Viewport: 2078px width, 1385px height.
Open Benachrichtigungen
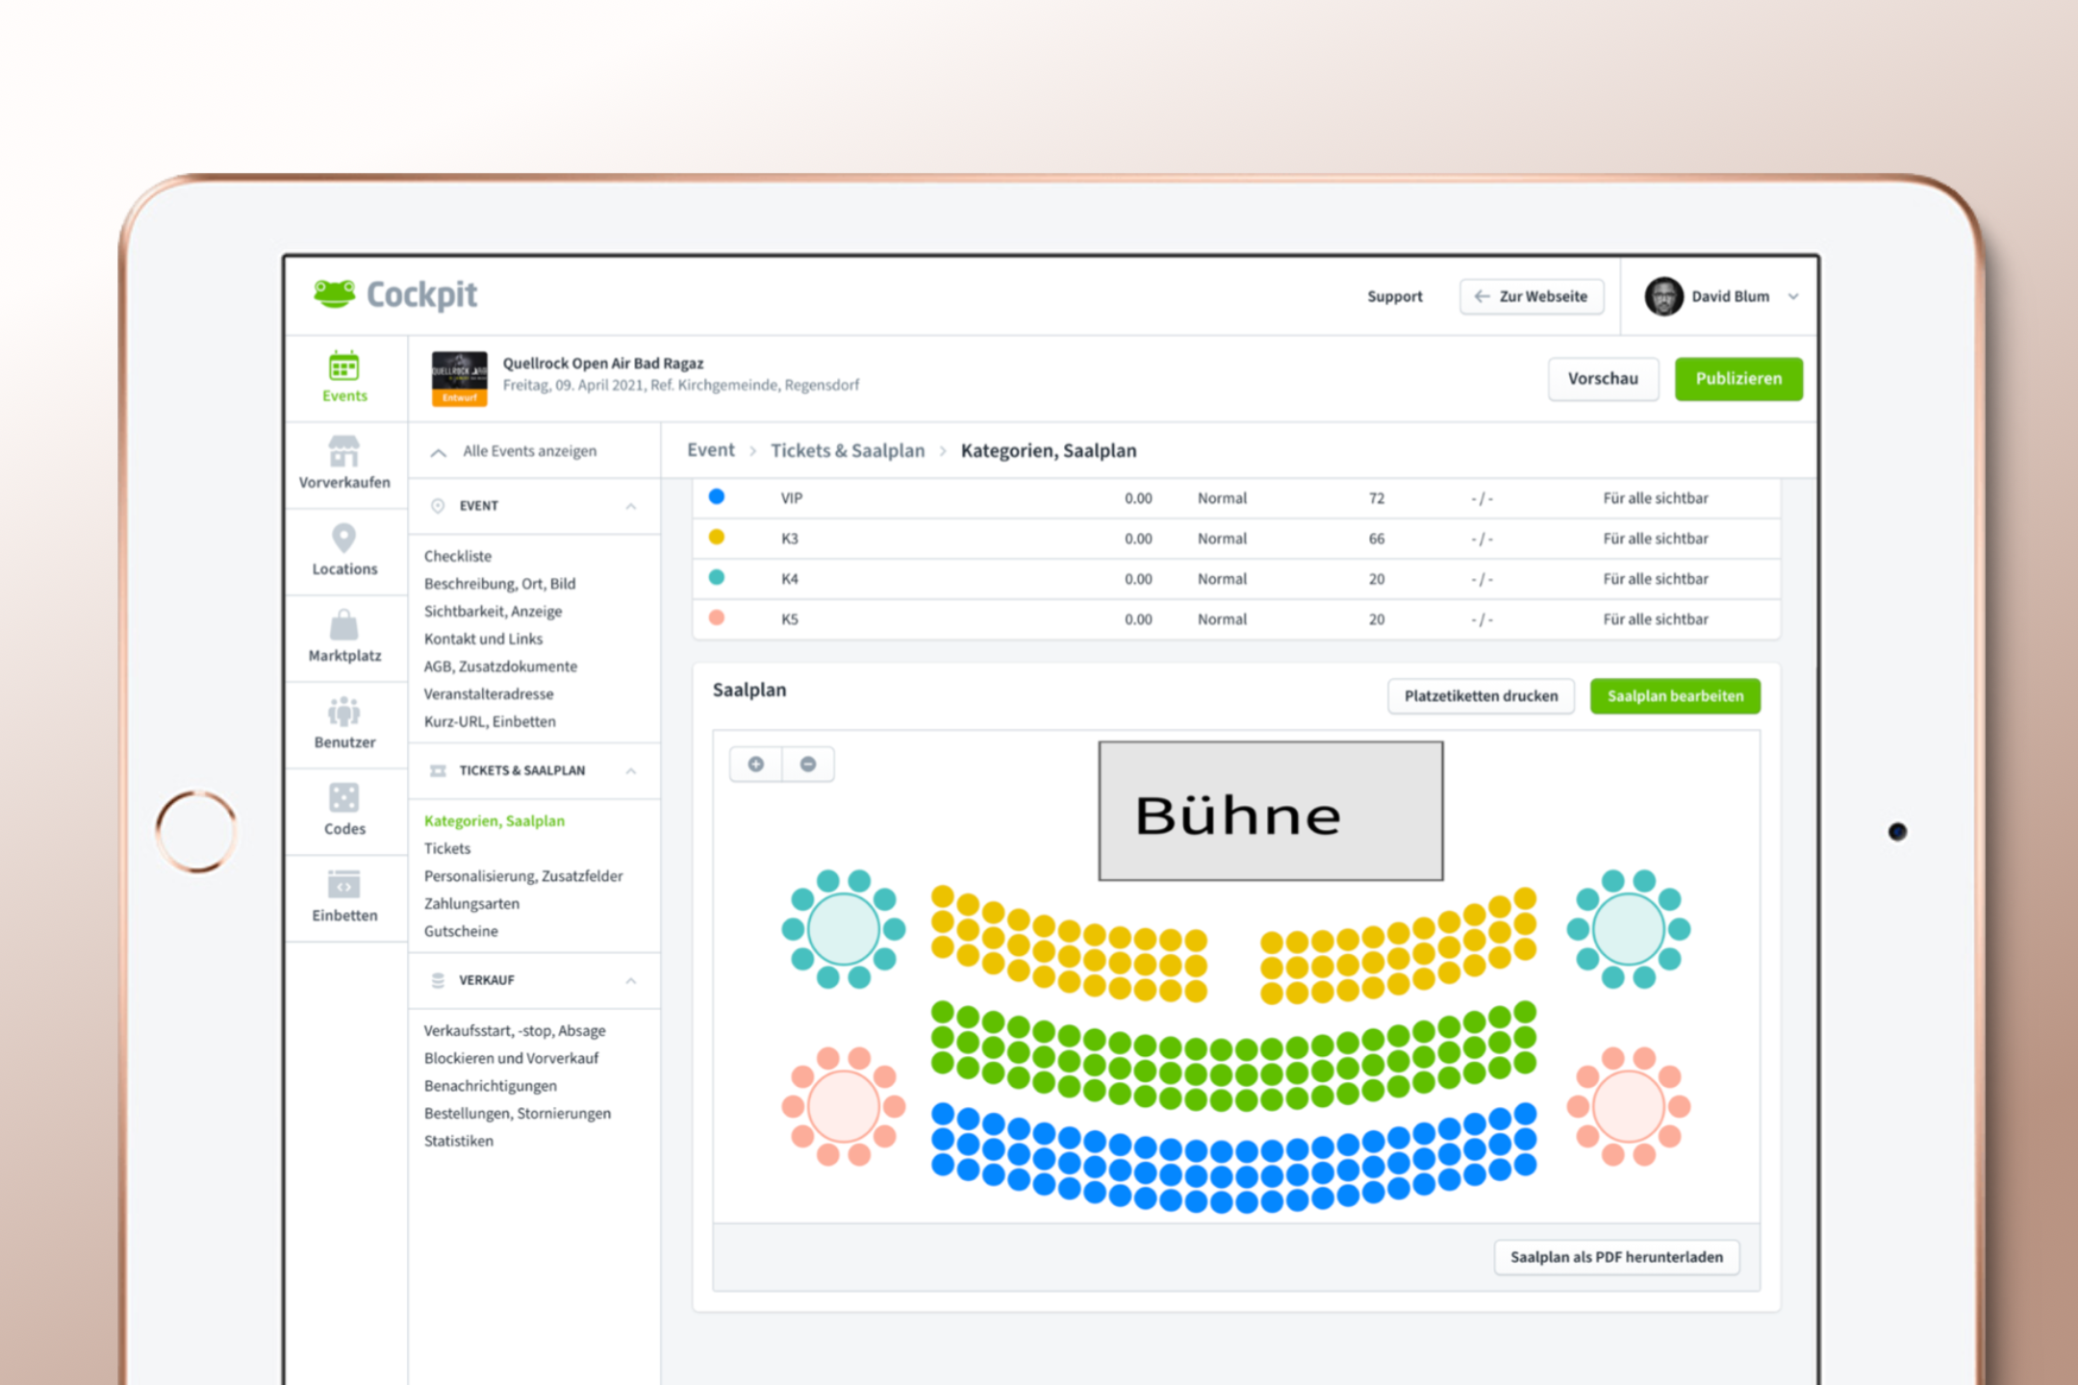tap(490, 1086)
